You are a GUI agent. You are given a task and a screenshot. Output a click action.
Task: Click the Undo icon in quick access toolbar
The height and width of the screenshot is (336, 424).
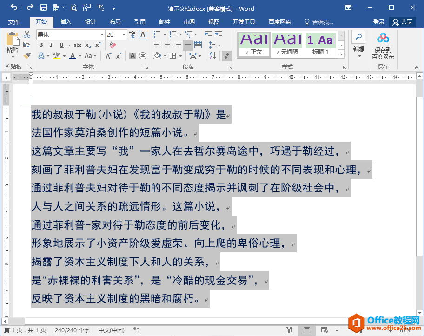click(x=13, y=8)
